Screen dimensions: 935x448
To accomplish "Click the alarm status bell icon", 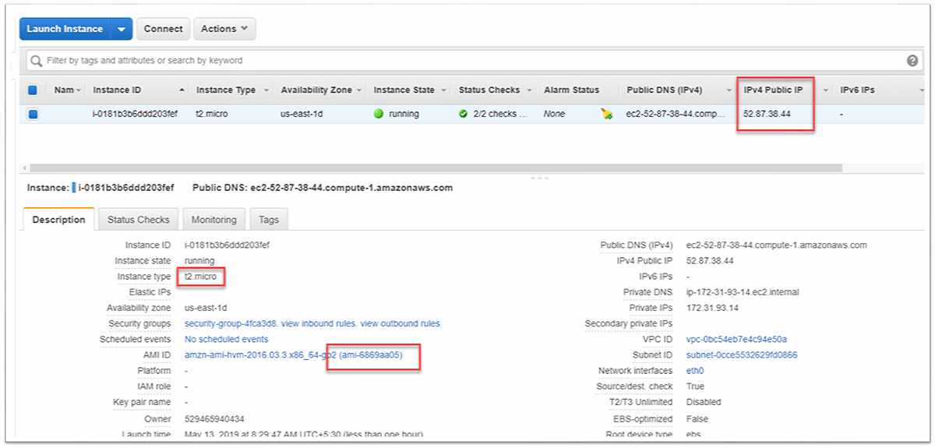I will click(607, 115).
